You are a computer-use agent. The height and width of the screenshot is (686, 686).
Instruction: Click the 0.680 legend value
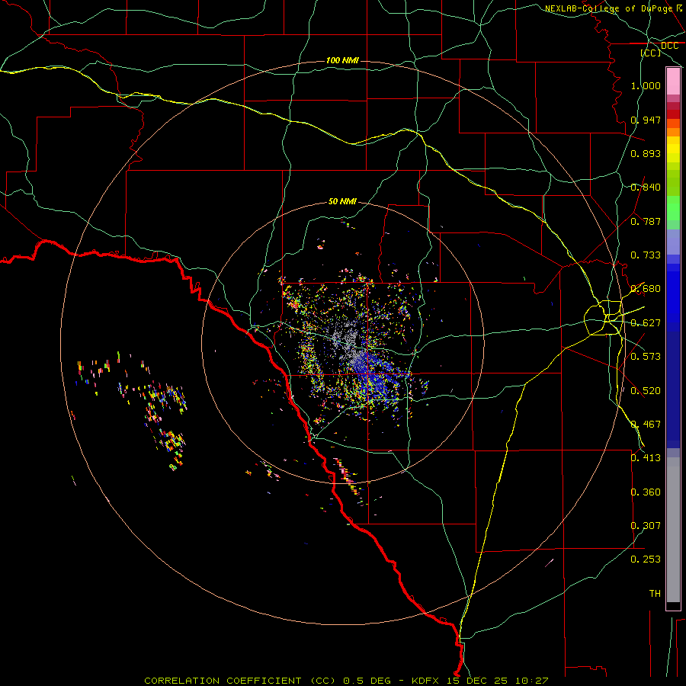646,289
